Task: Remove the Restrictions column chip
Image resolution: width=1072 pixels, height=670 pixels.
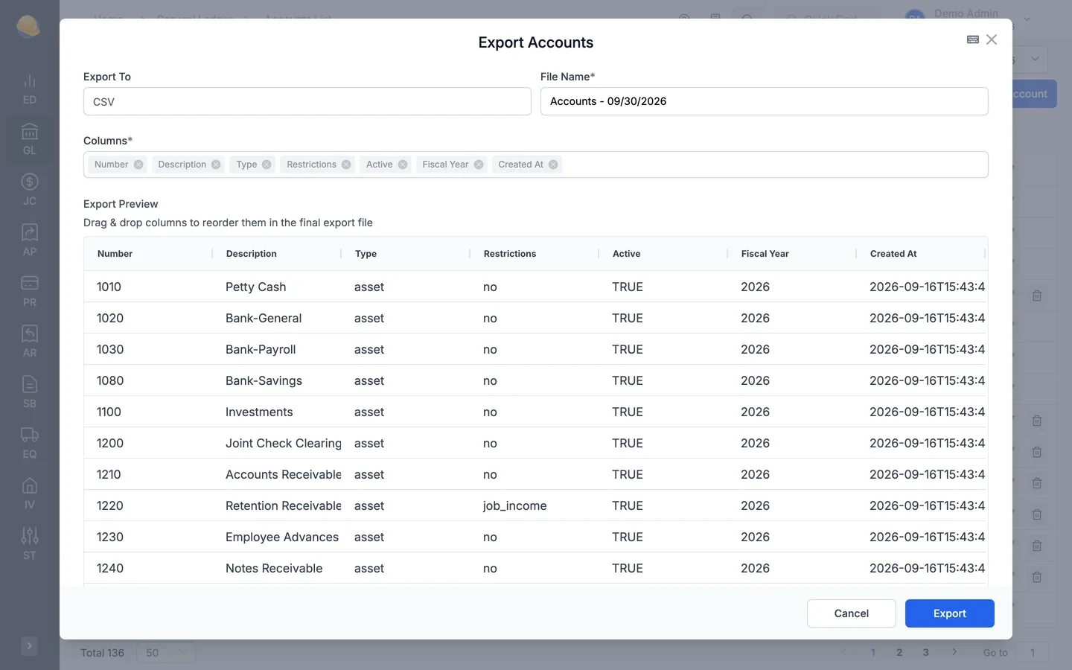Action: (346, 165)
